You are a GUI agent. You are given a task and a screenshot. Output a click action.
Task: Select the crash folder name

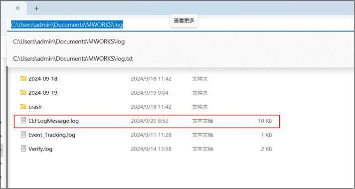click(x=35, y=107)
